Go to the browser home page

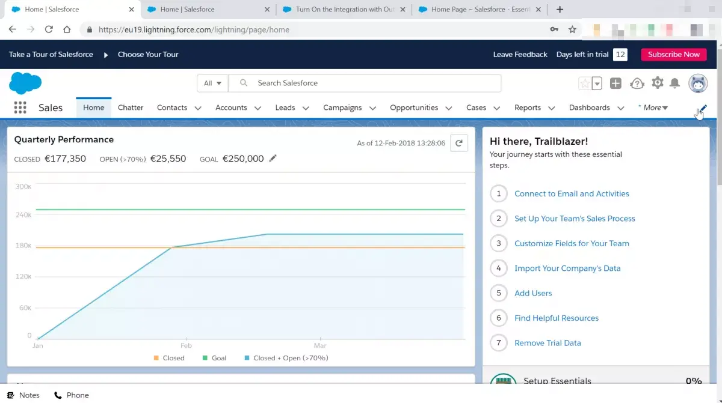coord(67,29)
